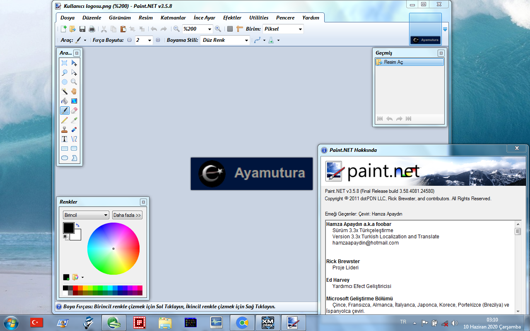This screenshot has width=530, height=331.
Task: Click the Print toolbar icon
Action: 92,29
